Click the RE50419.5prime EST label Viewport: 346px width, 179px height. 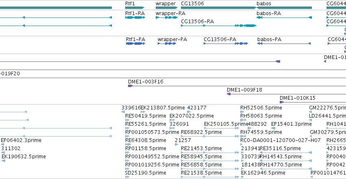click(146, 116)
